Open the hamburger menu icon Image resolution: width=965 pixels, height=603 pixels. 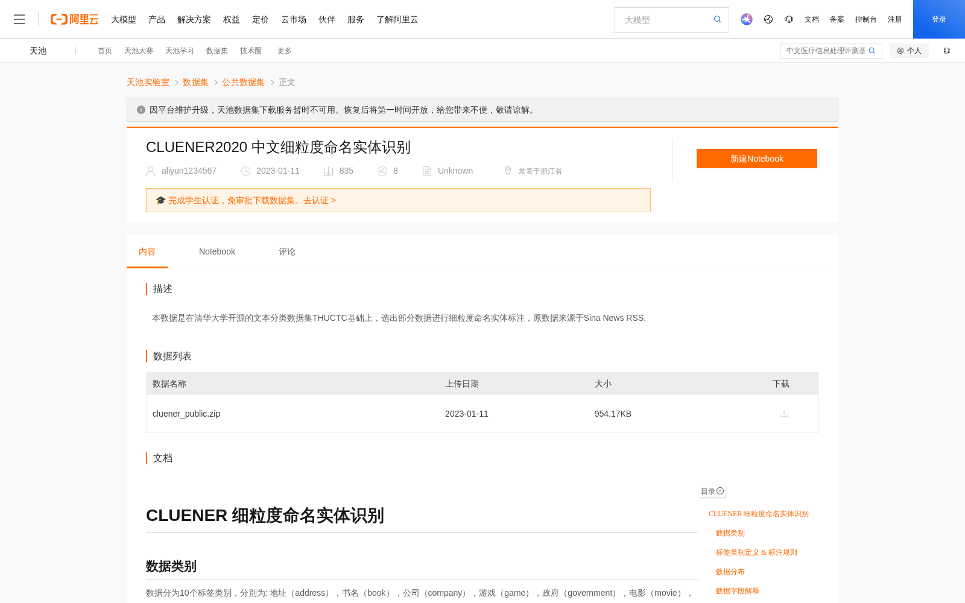tap(19, 19)
